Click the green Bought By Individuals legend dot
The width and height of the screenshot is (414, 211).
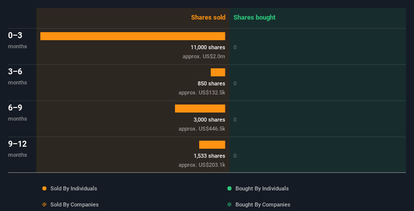(229, 188)
